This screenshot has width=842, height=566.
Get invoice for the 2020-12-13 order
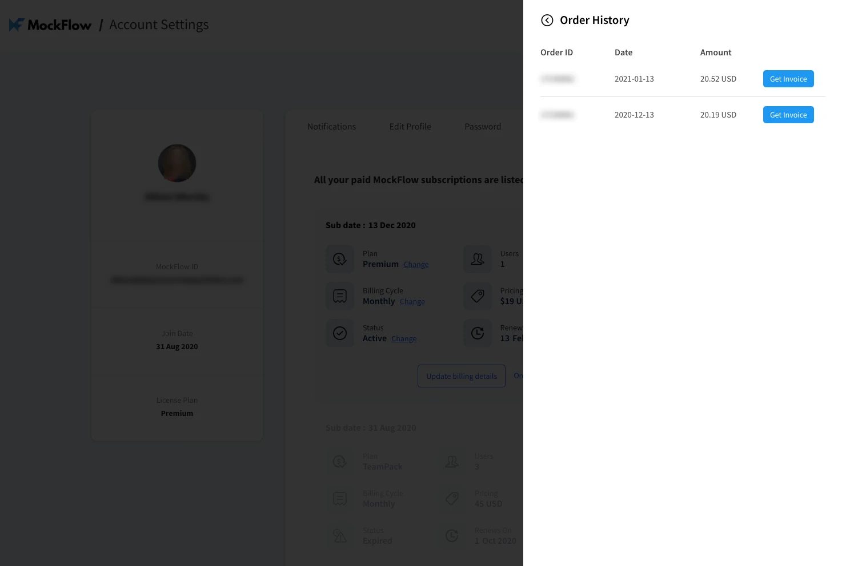pos(788,115)
